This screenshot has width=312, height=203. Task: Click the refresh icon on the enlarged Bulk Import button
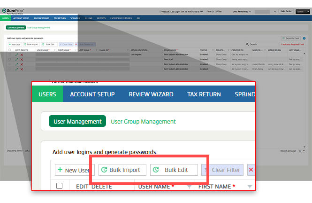pos(104,170)
